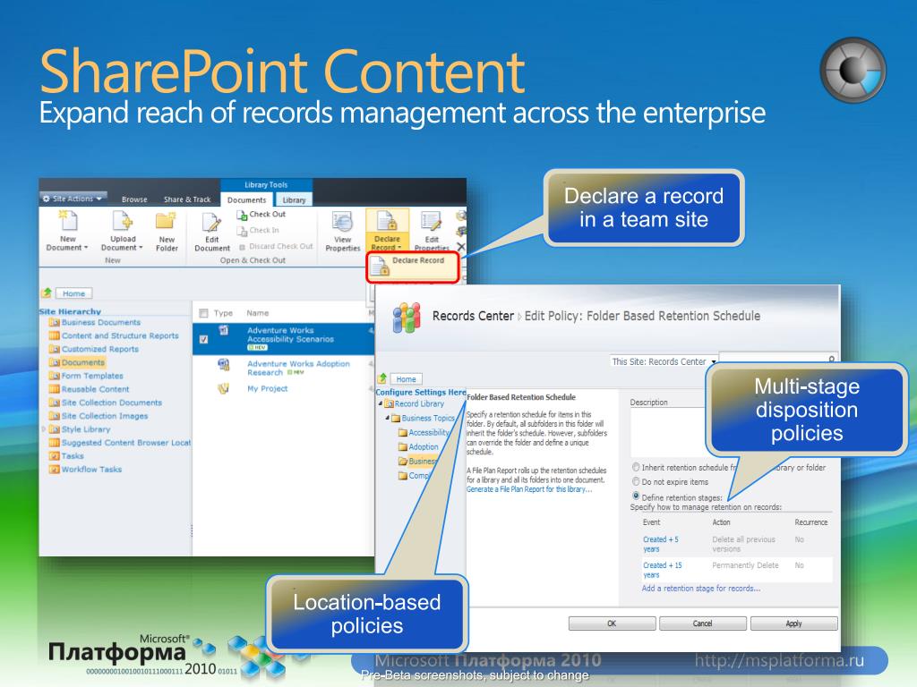917x687 pixels.
Task: Uncheck the Adventure Works Accessibility Scenarios row checkbox
Action: [203, 339]
